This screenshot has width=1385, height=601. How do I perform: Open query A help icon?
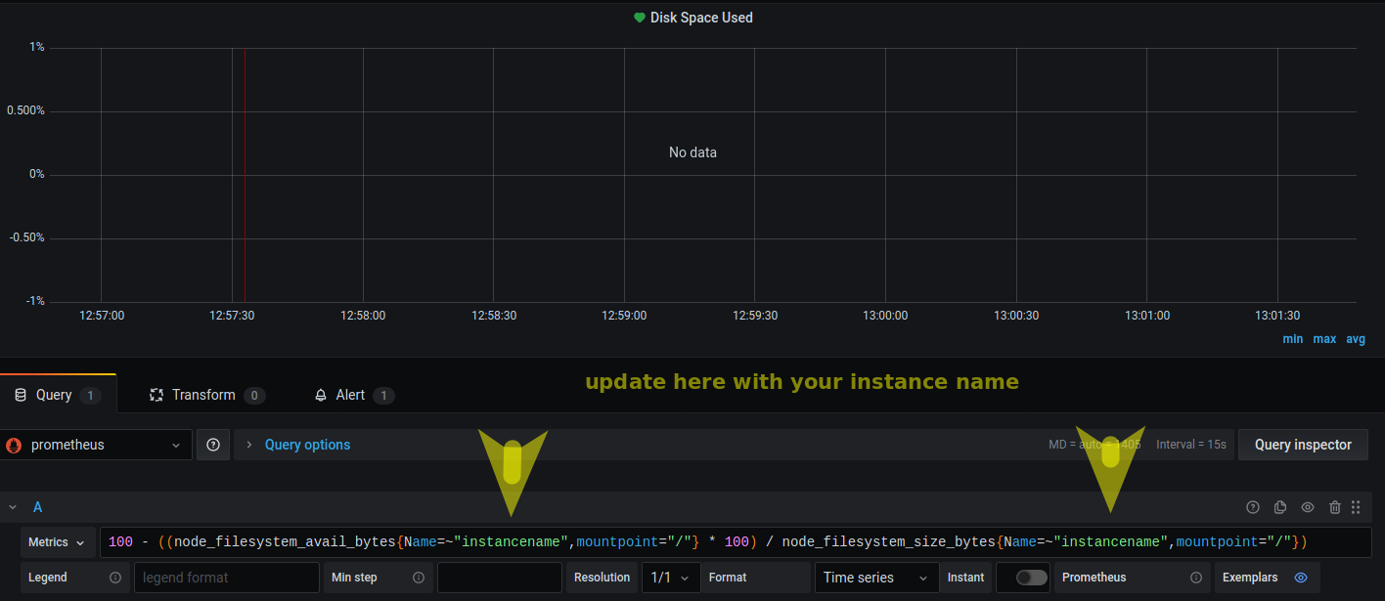pyautogui.click(x=1253, y=507)
